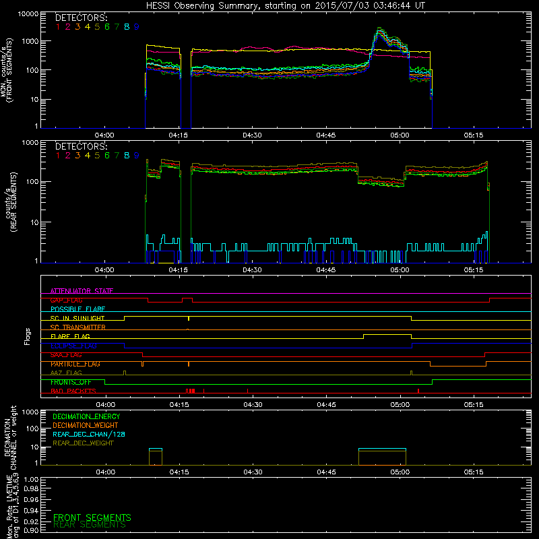Click the REAR_DEC_CHAN/128 legend entry

tap(89, 435)
